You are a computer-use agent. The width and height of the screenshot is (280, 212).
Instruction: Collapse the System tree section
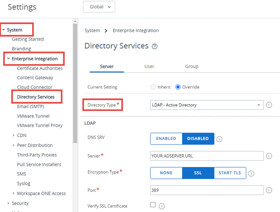[4, 30]
